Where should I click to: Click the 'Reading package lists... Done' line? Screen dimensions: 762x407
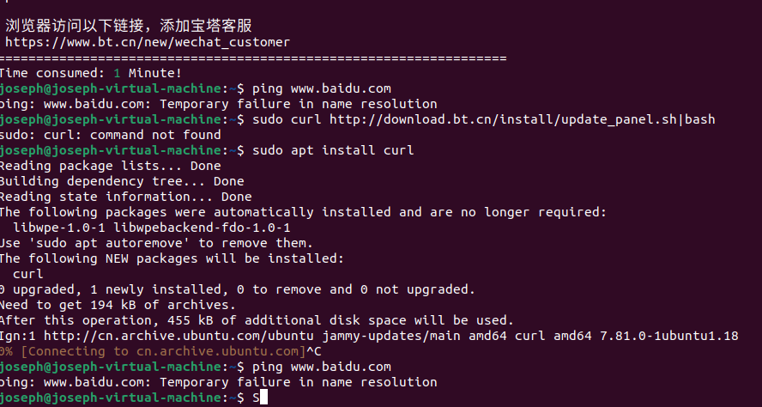coord(111,166)
